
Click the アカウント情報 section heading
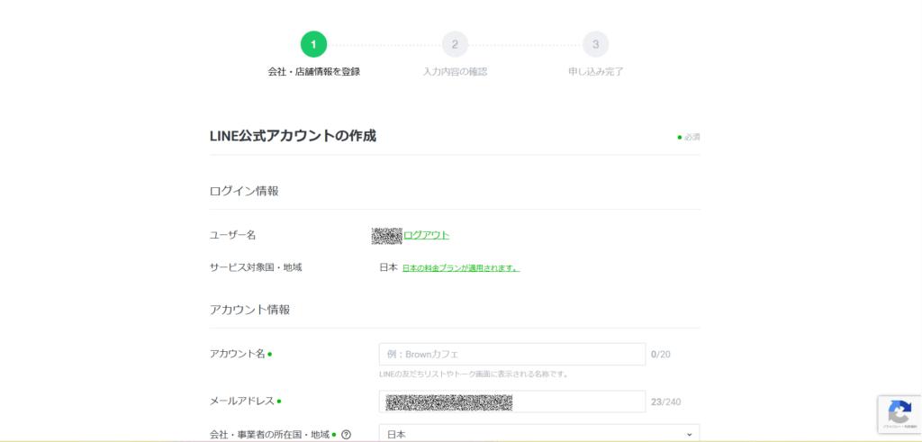point(250,310)
